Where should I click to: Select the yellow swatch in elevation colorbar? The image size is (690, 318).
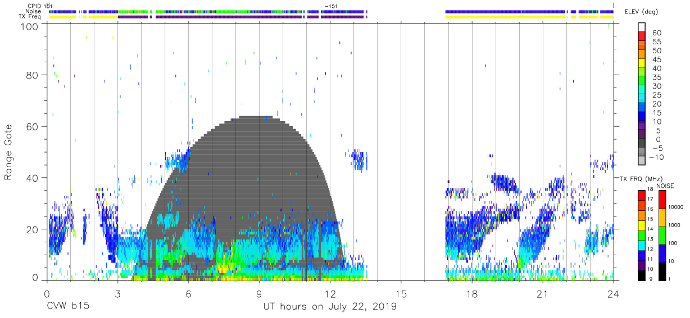point(642,64)
